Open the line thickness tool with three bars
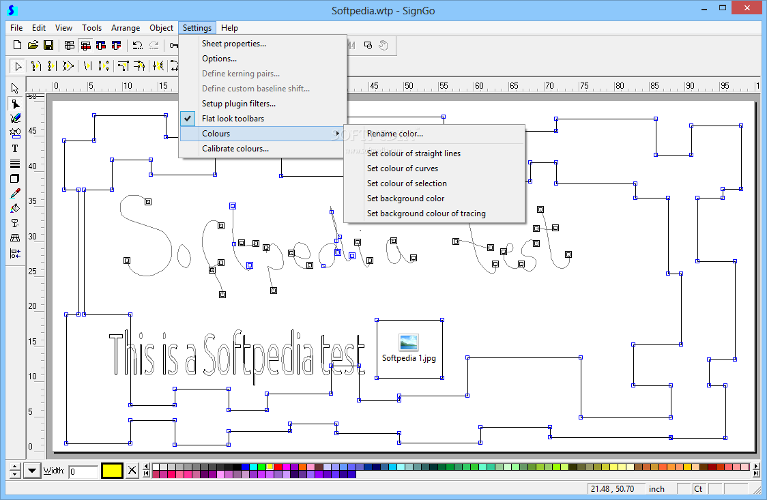This screenshot has height=500, width=767. point(15,163)
